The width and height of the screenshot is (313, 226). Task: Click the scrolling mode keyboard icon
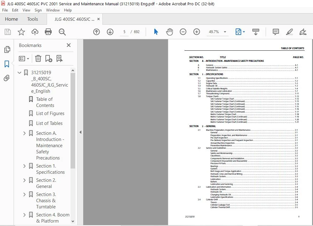(x=256, y=32)
